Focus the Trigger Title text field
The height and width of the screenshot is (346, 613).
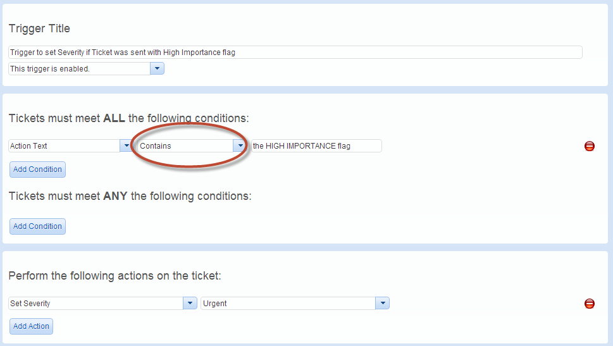[x=295, y=53]
